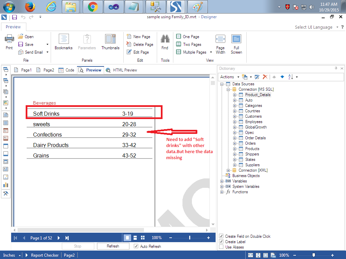Select the Preview ribbon tab
The height and width of the screenshot is (259, 346).
tap(13, 27)
